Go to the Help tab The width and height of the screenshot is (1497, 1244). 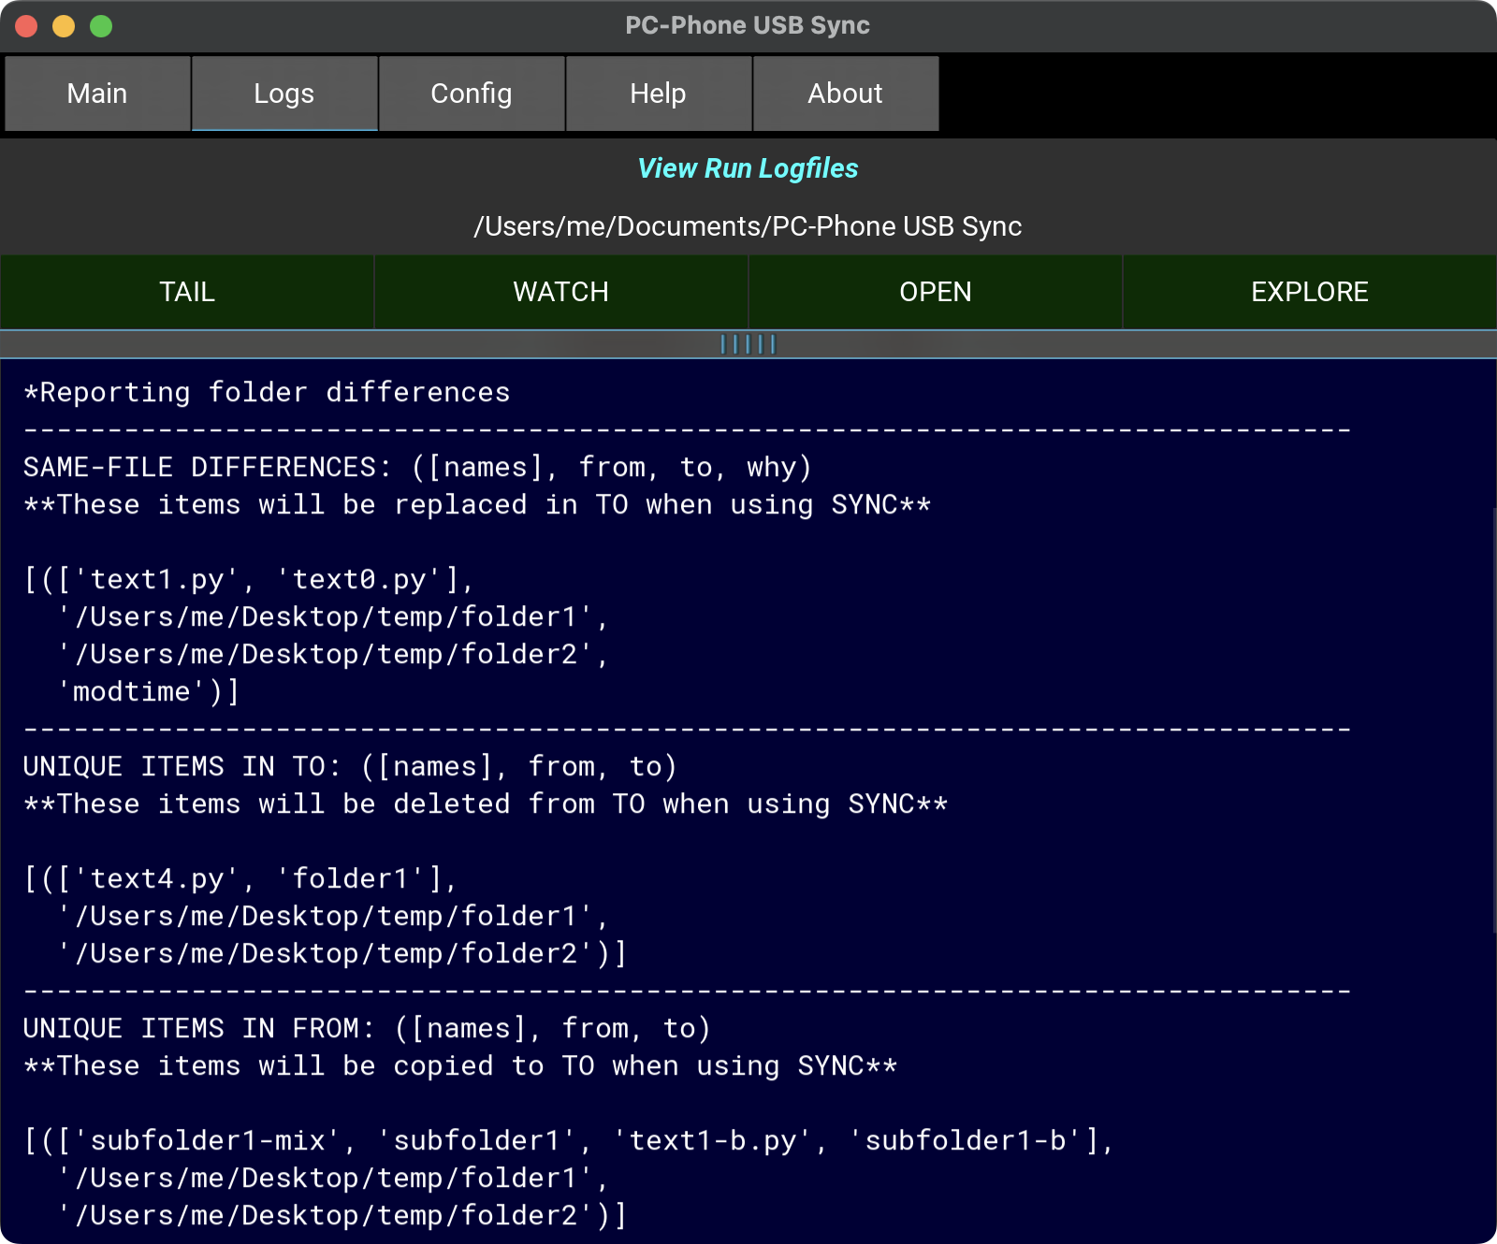pos(658,94)
